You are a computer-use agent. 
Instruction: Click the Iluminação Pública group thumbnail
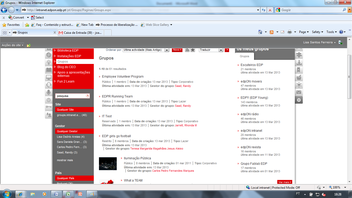(x=108, y=164)
